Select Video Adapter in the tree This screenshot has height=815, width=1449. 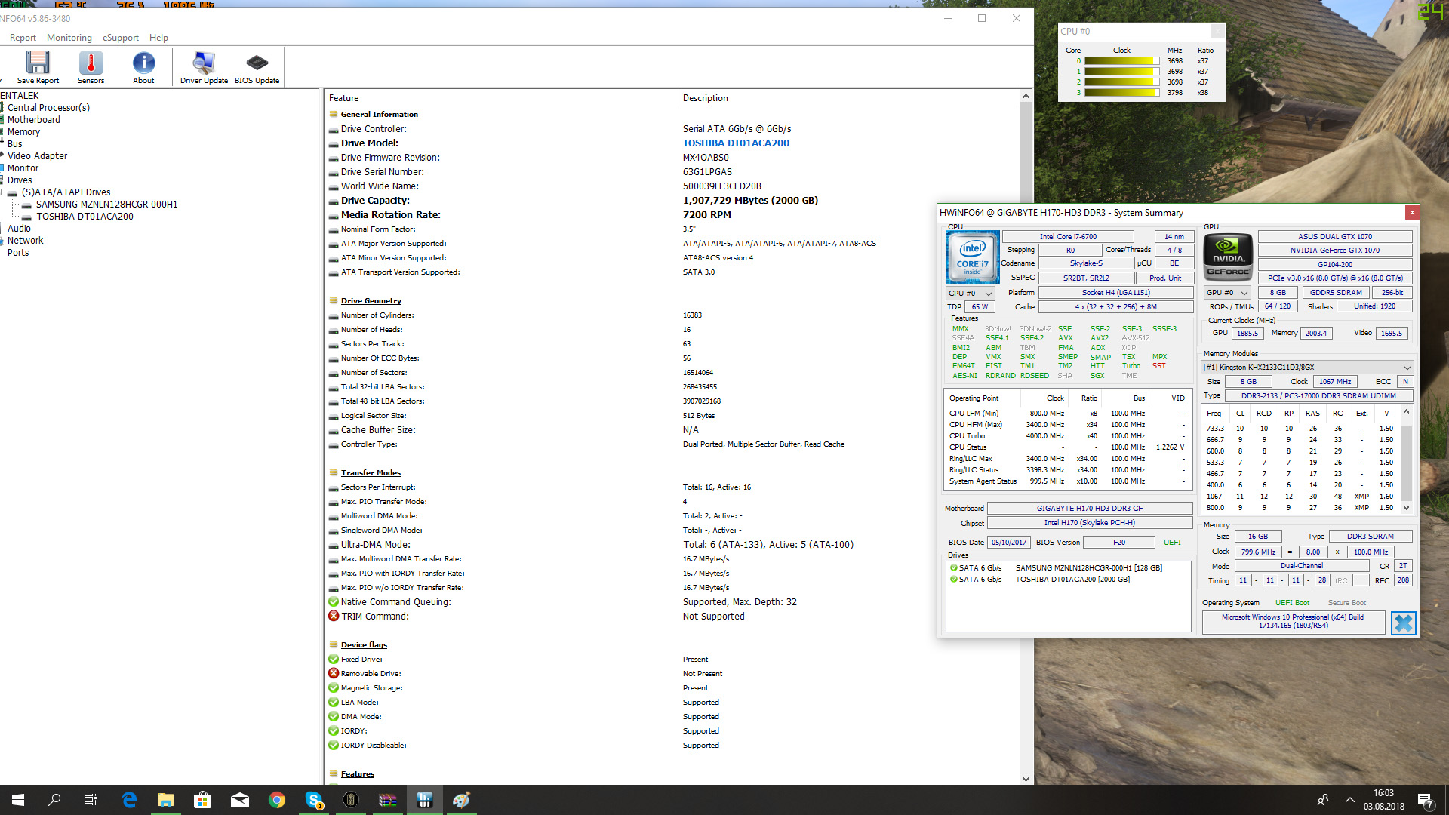pos(37,156)
